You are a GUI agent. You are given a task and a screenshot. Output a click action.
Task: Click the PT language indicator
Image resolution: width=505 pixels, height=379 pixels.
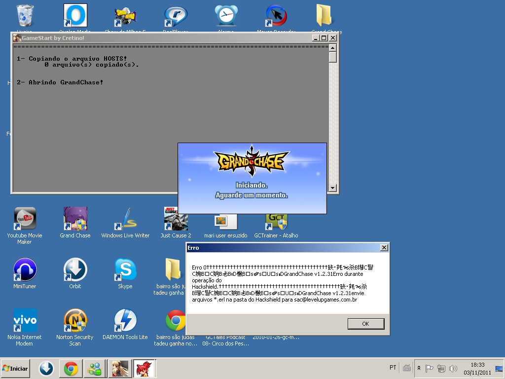pyautogui.click(x=393, y=368)
